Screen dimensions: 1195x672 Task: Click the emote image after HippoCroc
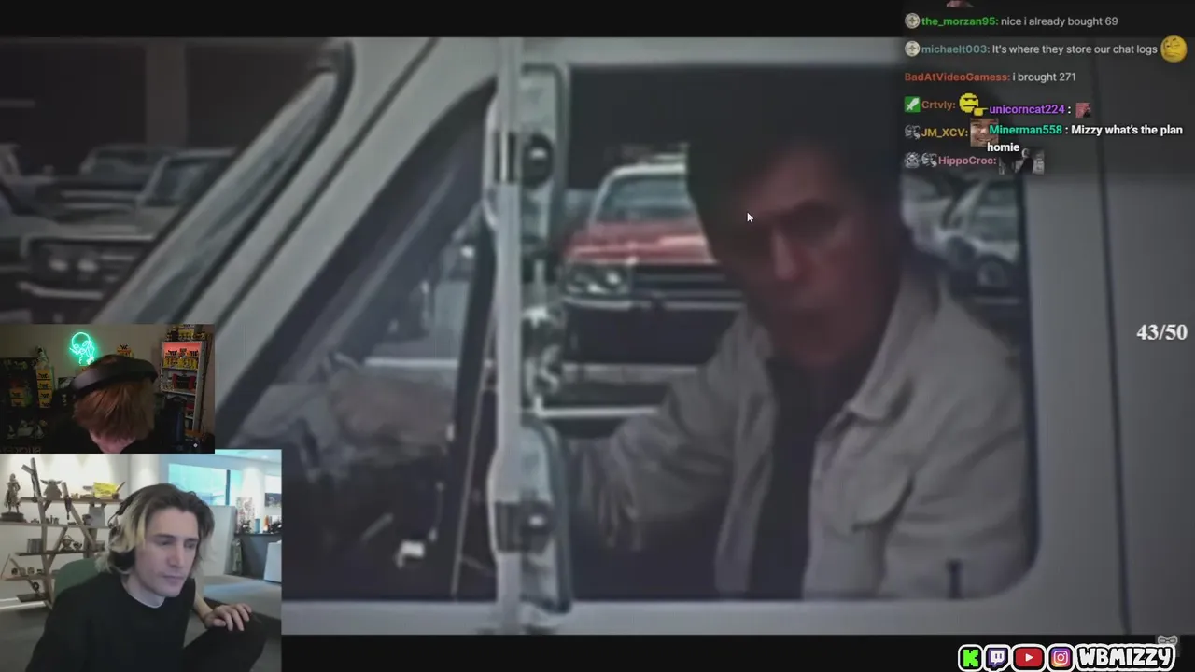[1021, 161]
